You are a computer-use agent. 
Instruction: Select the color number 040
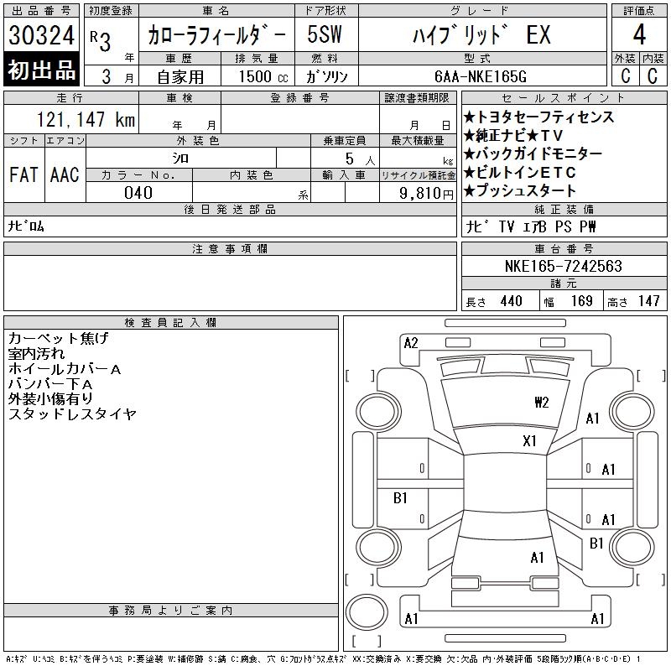pos(138,193)
